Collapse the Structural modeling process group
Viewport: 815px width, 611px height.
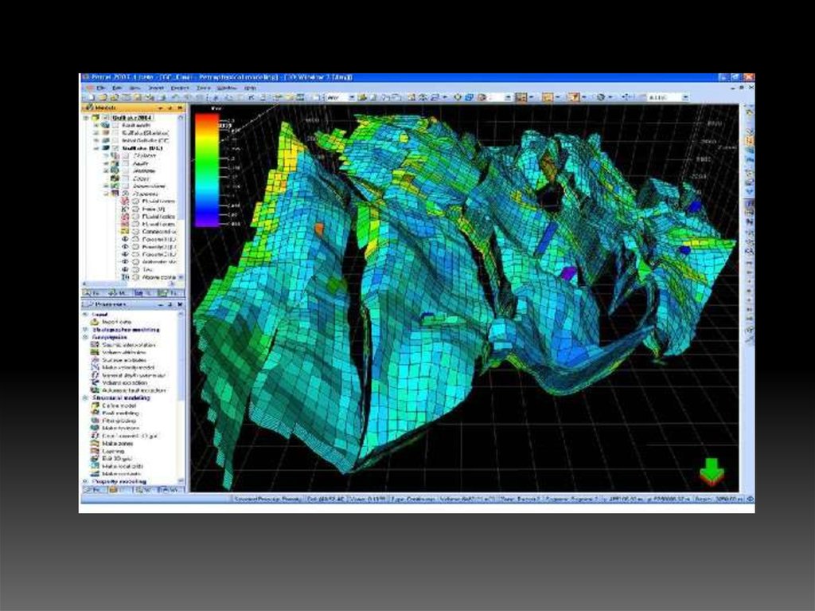[x=85, y=398]
